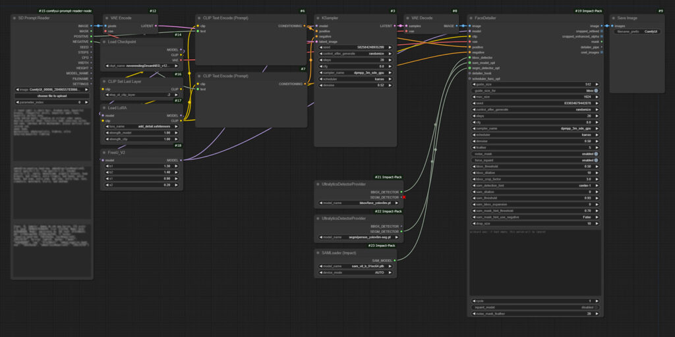Collapse the KSampler node via its title dot
The width and height of the screenshot is (675, 337).
[318, 18]
